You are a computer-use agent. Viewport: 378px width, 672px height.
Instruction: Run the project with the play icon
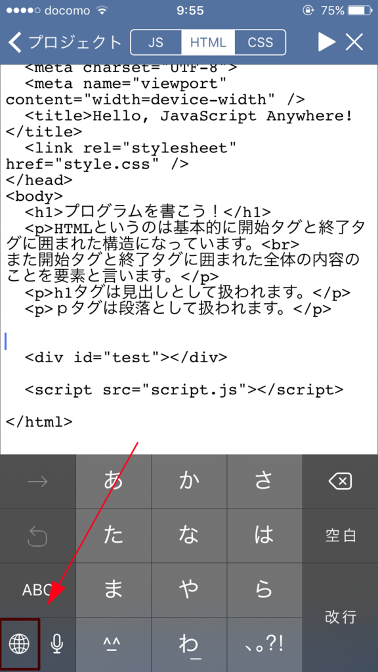coord(327,43)
